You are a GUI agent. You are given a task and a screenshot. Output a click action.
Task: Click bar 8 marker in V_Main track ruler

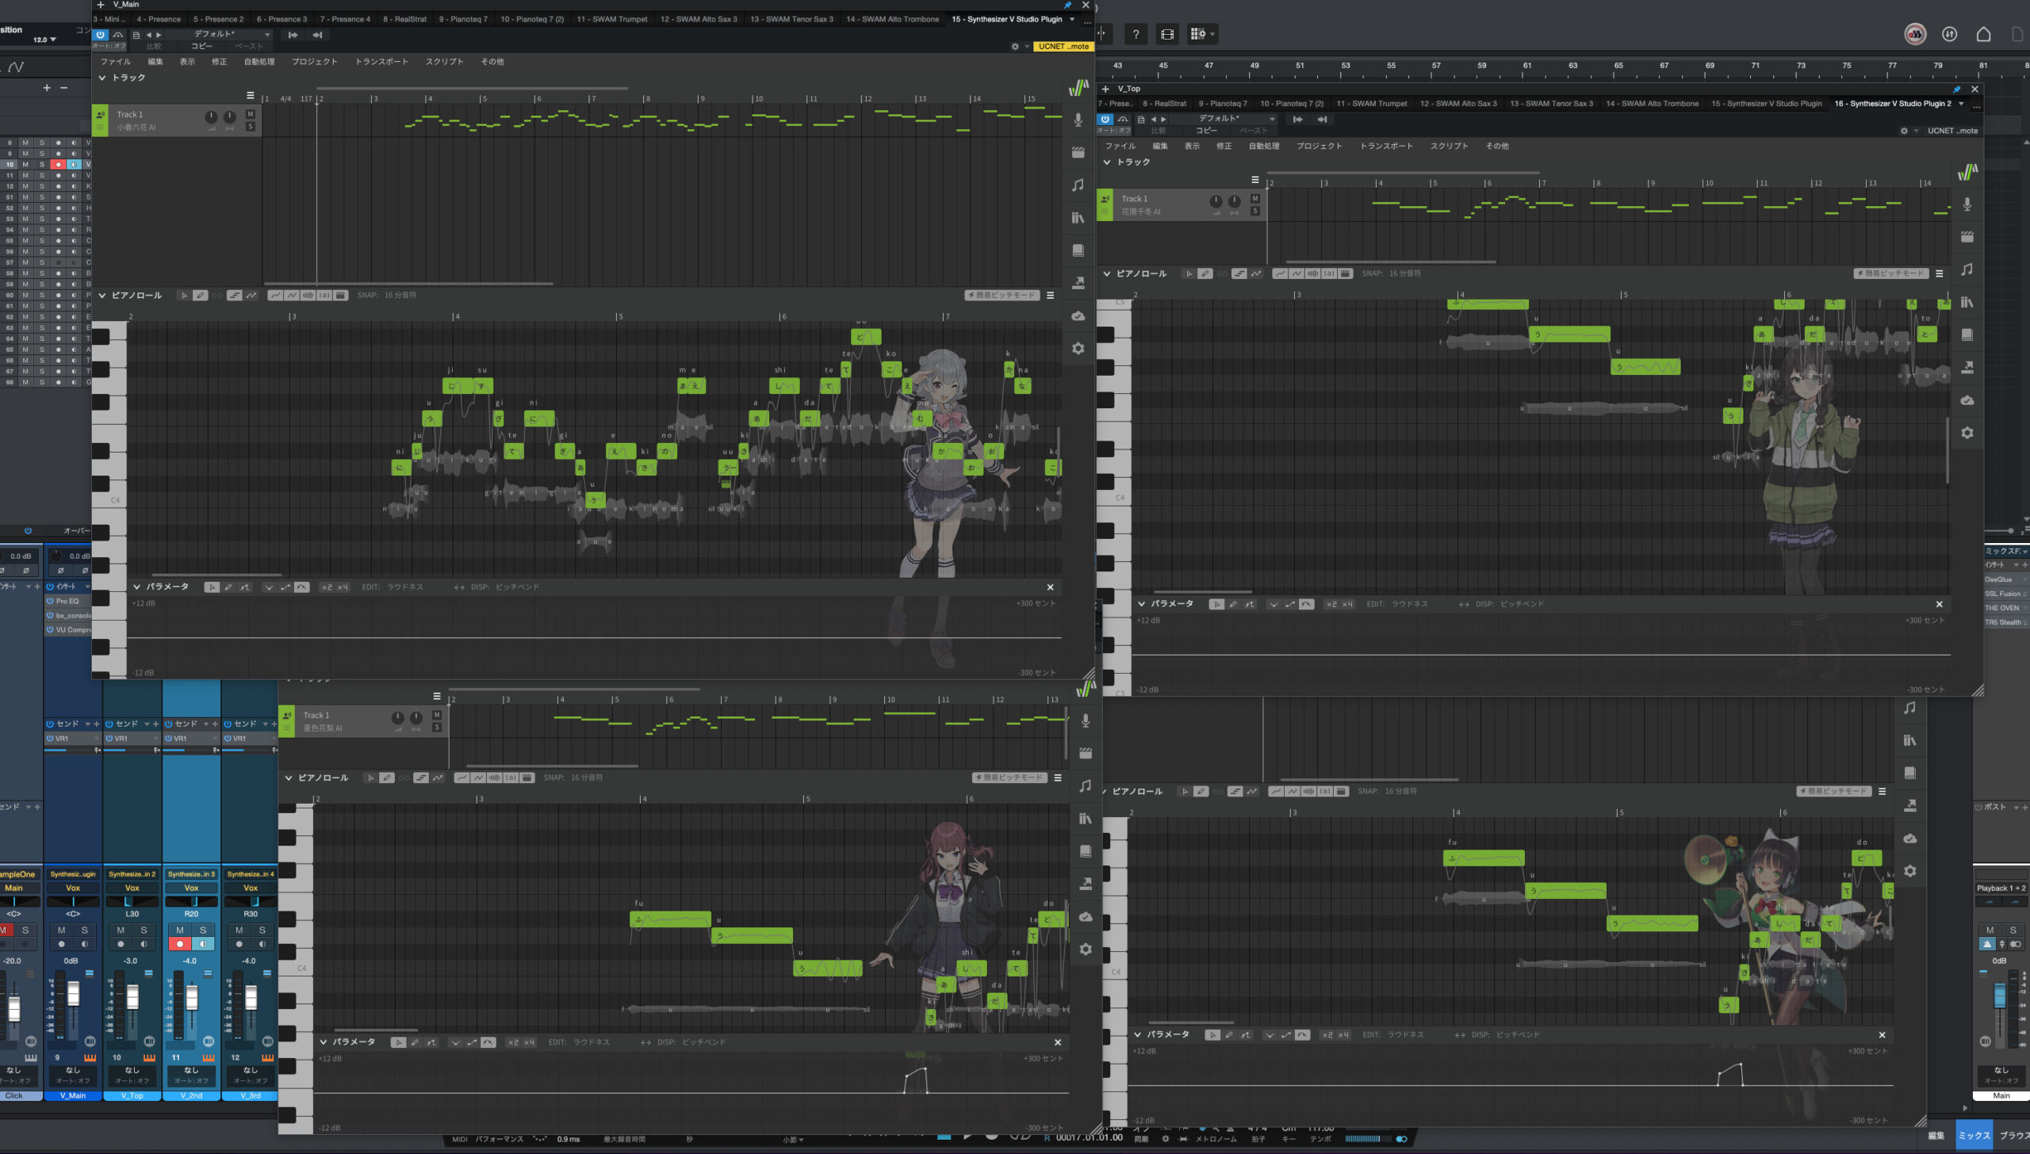tap(647, 99)
